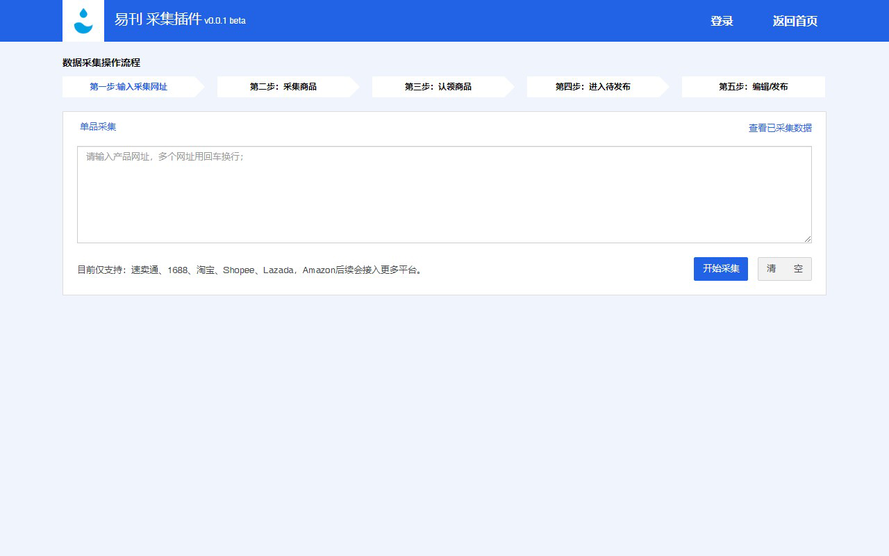Click the supported platforms notice text
Image resolution: width=889 pixels, height=556 pixels.
point(251,270)
